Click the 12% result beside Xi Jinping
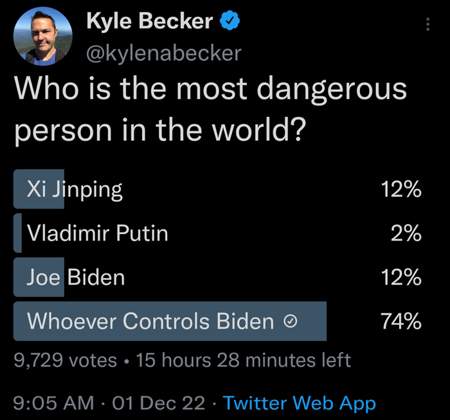Screen dimensions: 450x420 tap(401, 189)
